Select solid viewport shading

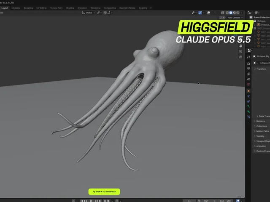pos(231,13)
